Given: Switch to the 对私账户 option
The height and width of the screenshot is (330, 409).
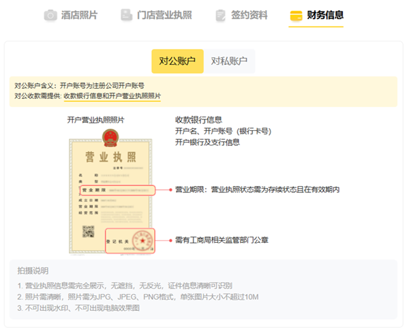Looking at the screenshot, I should click(228, 61).
